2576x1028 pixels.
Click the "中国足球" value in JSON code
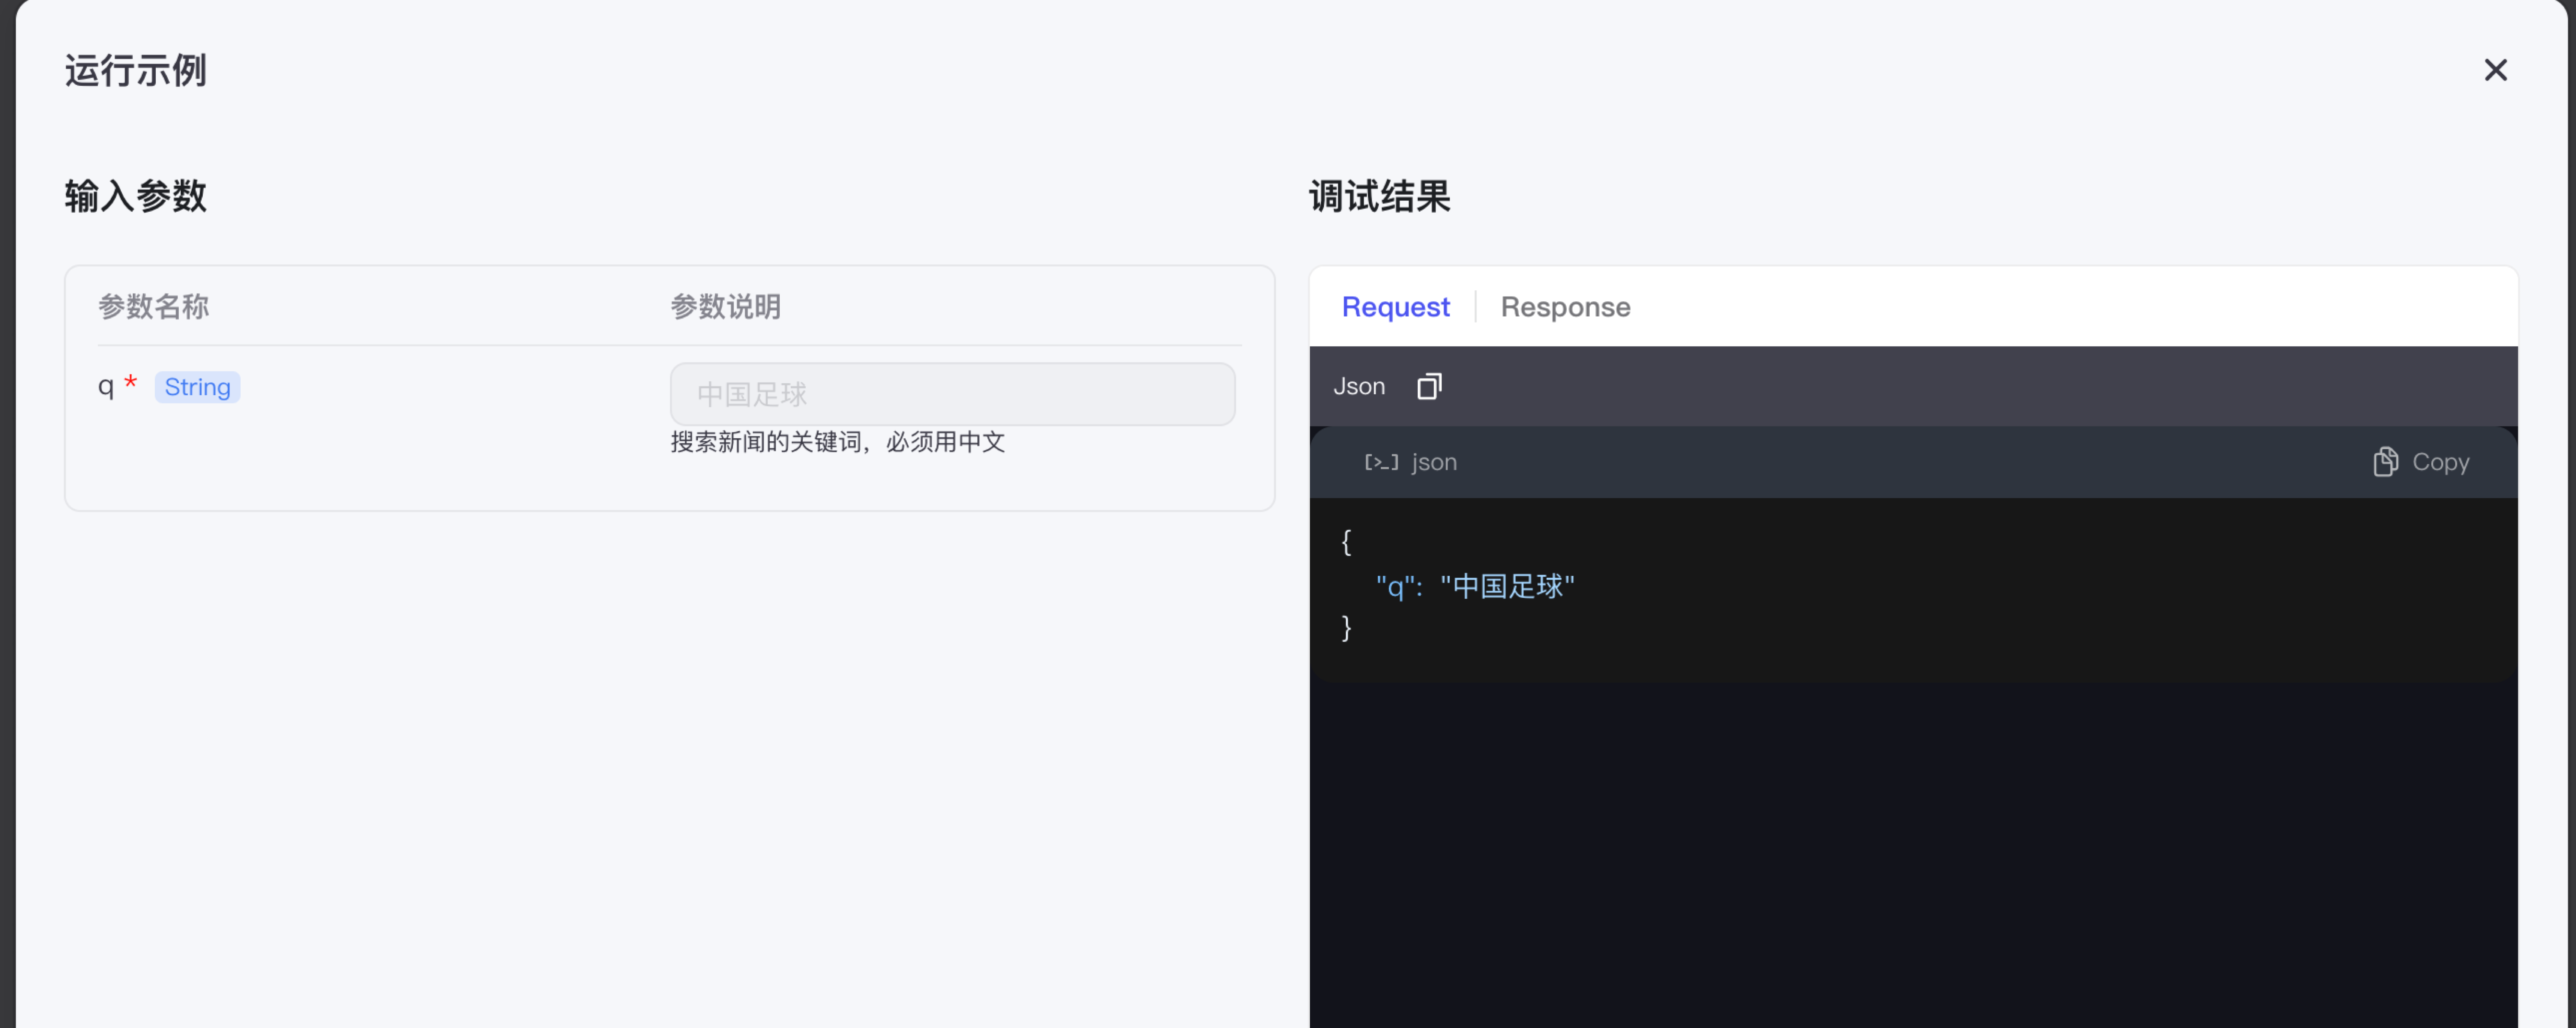1506,587
